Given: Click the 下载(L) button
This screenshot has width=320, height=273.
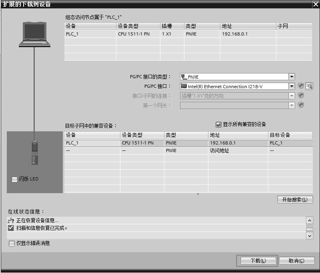Looking at the screenshot, I should coord(258,261).
